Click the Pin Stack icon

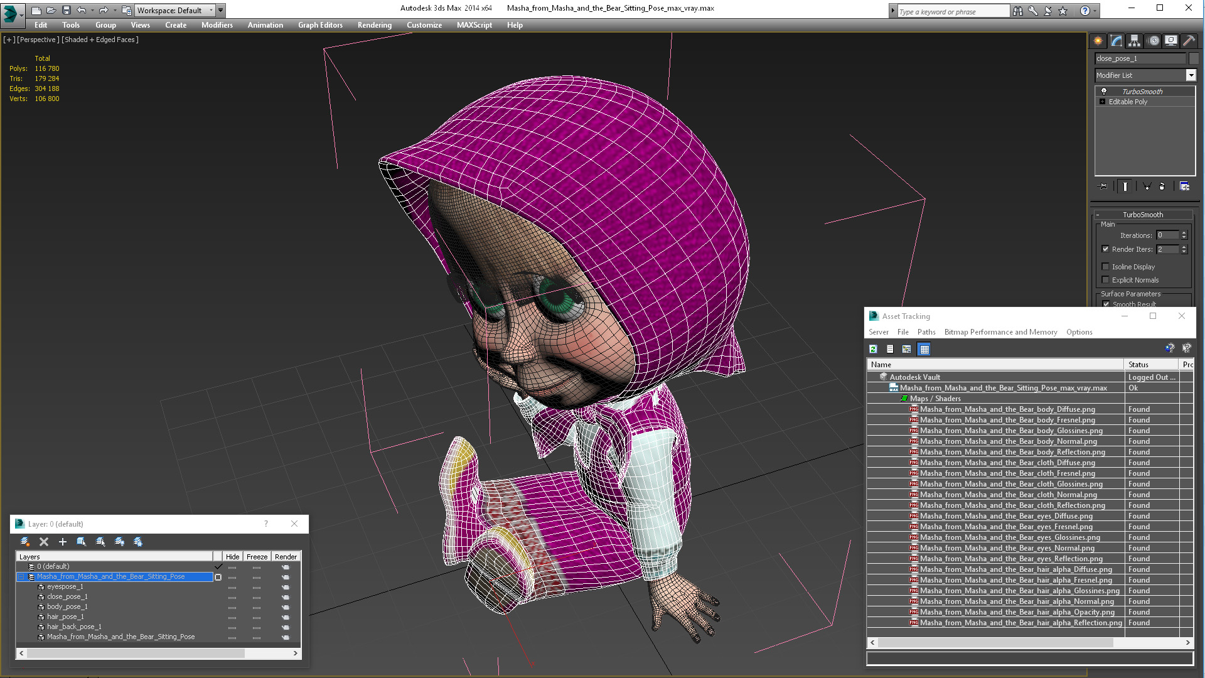[1103, 186]
